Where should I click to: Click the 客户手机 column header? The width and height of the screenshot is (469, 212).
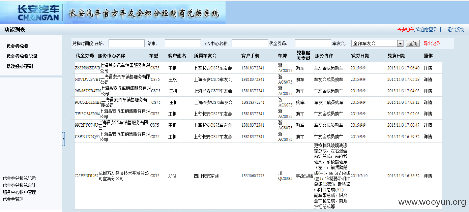pos(250,56)
